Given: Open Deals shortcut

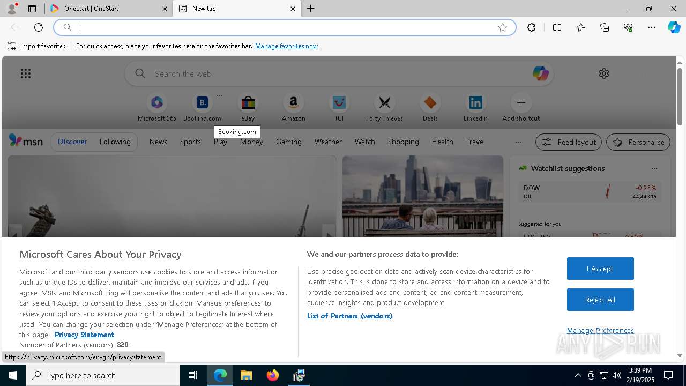Looking at the screenshot, I should coord(430,108).
